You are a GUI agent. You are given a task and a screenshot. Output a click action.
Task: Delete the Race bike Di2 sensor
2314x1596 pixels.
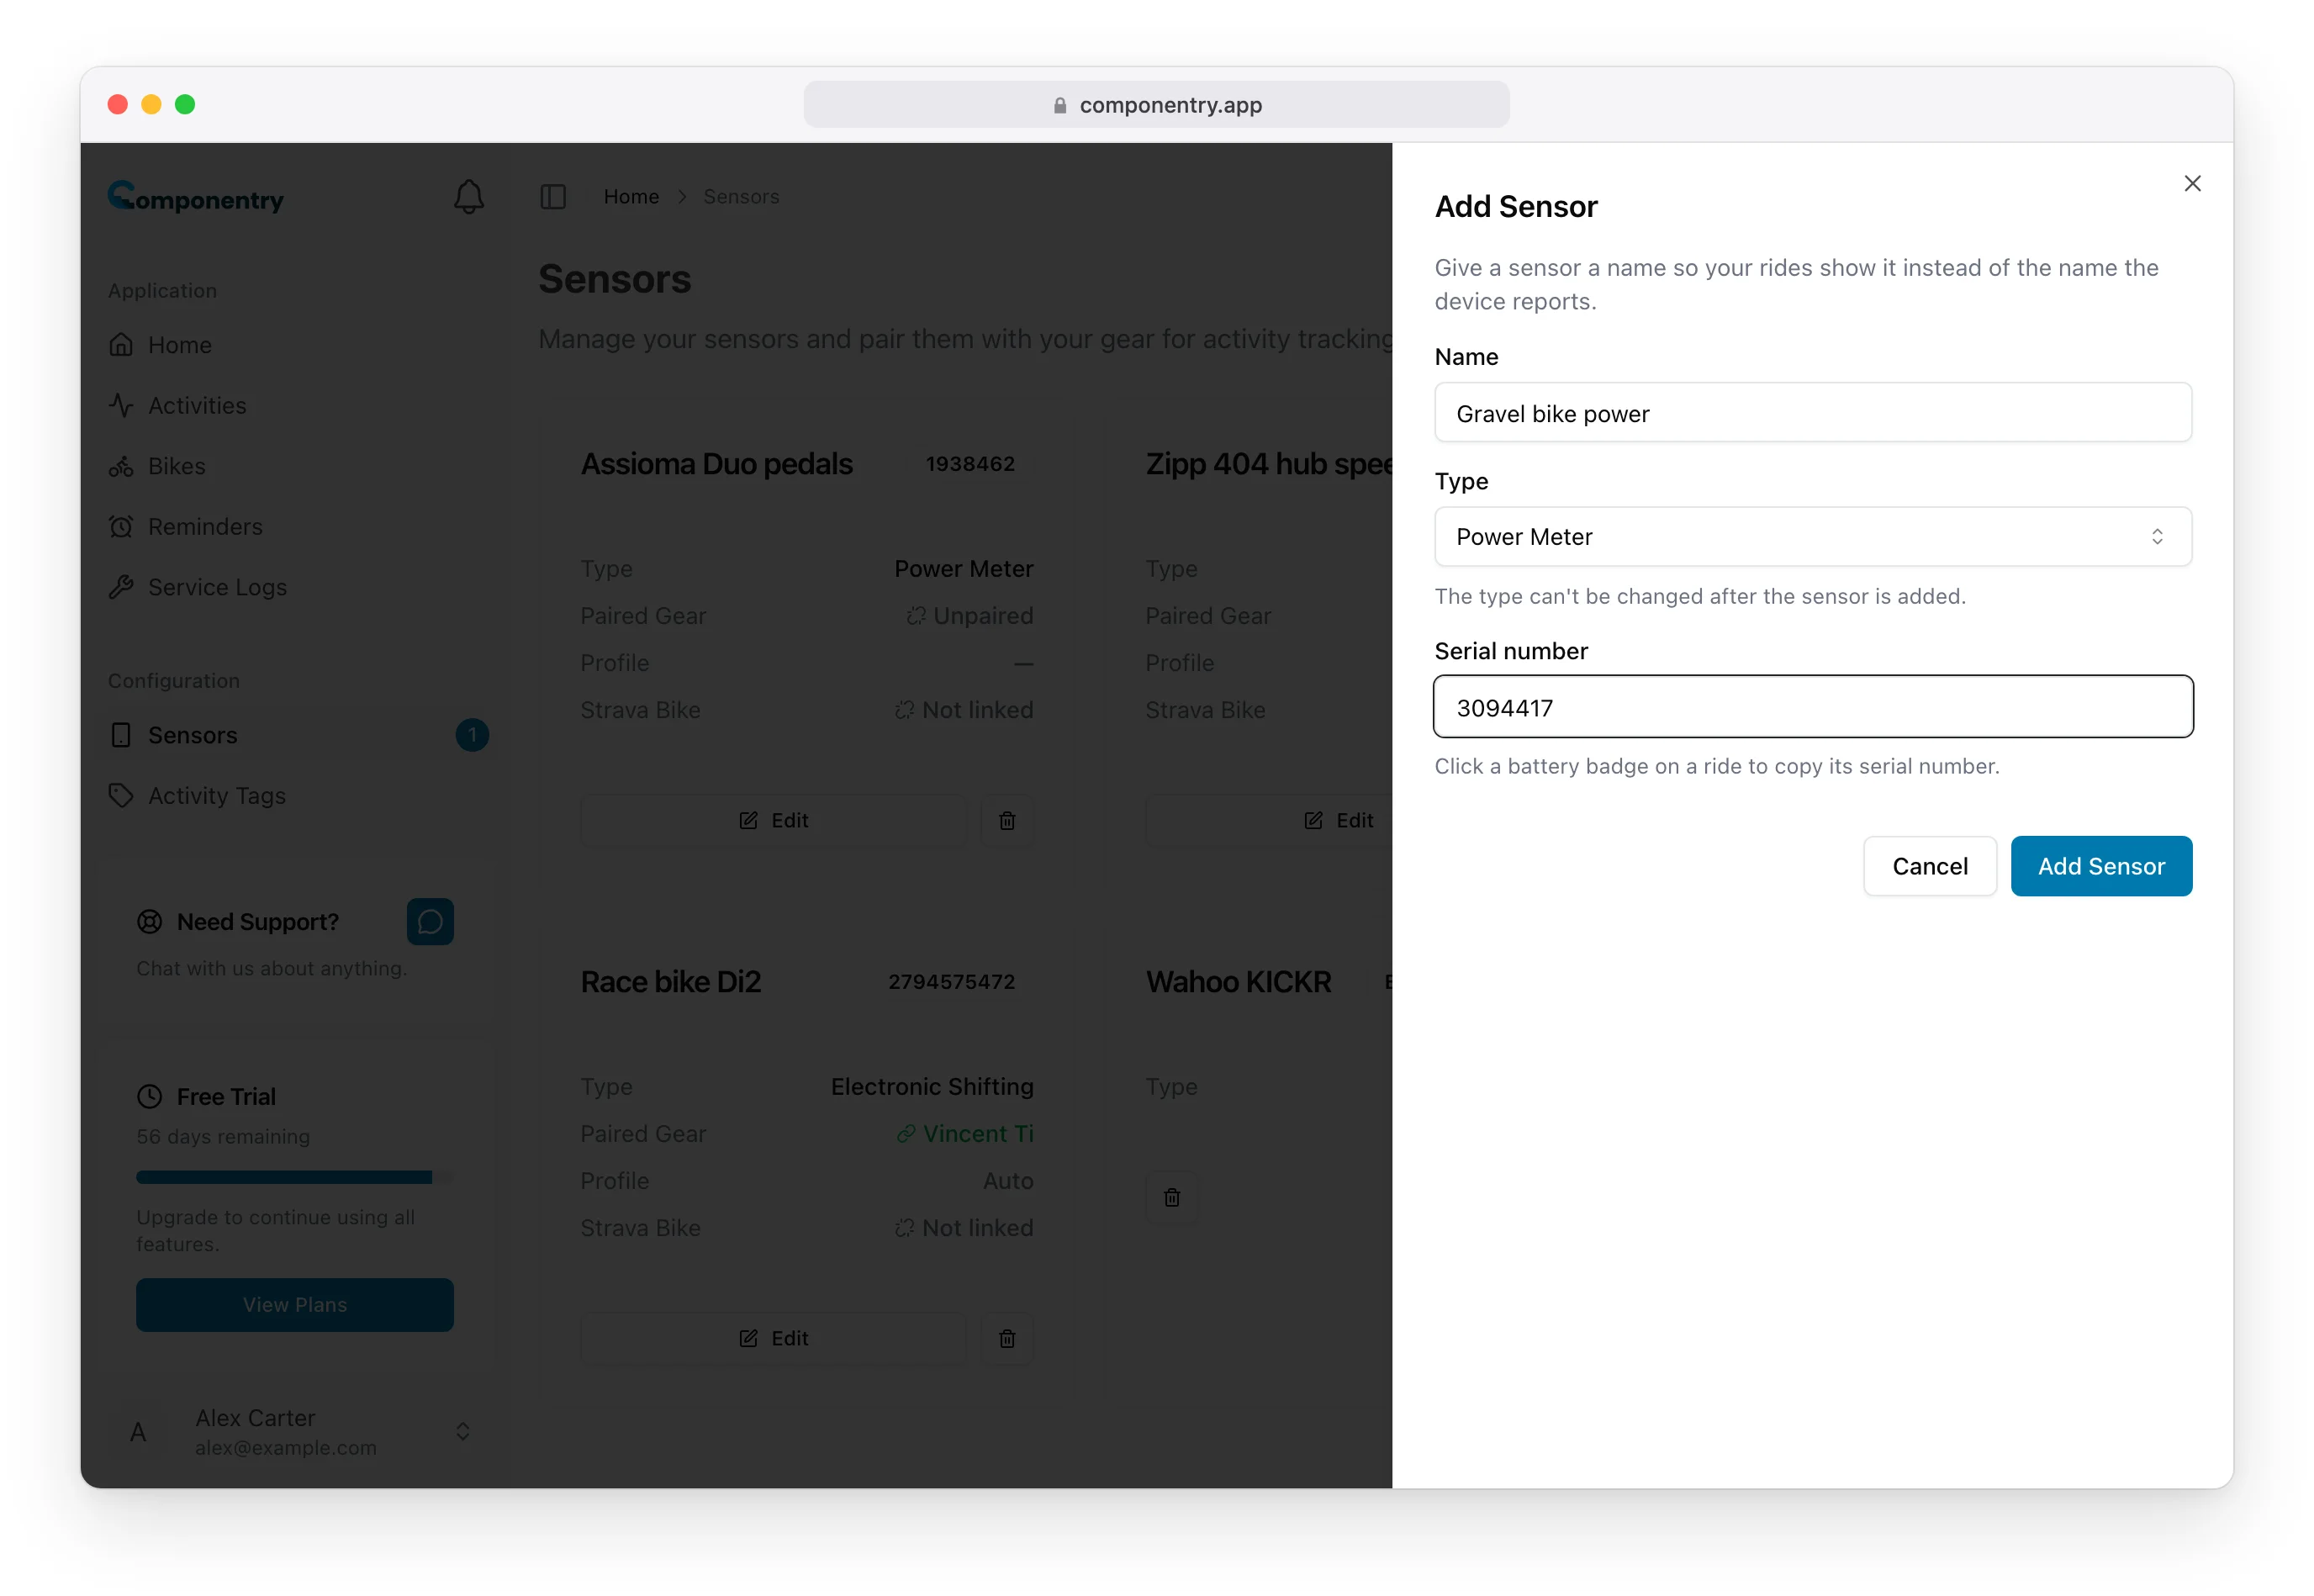point(1007,1338)
